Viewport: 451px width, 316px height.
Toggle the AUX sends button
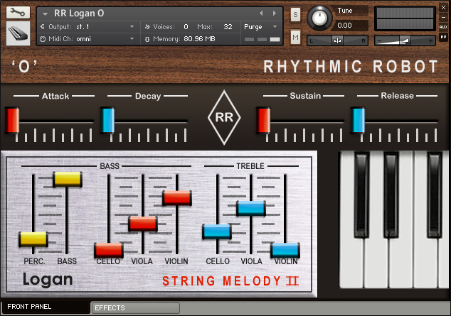pyautogui.click(x=443, y=27)
